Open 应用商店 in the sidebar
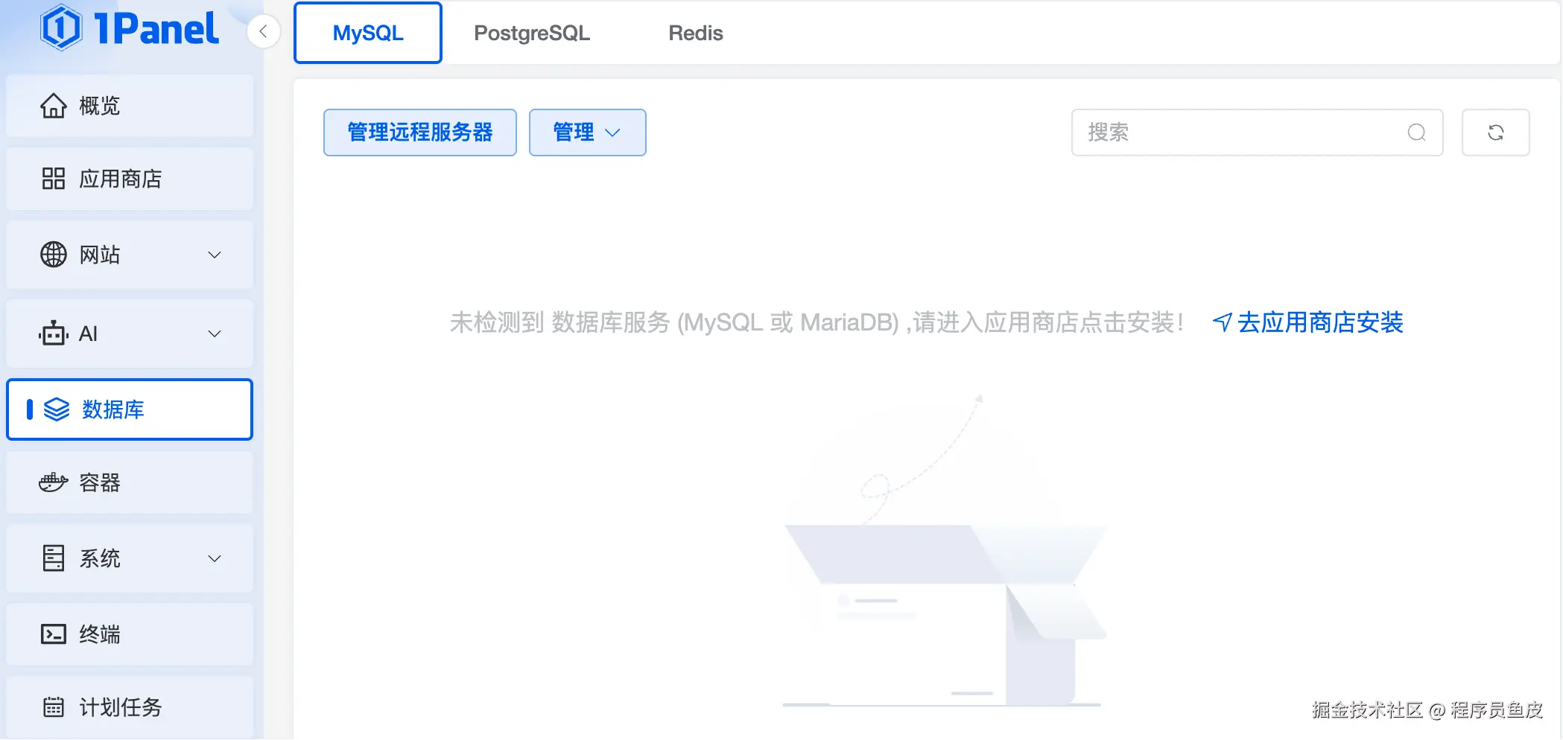Viewport: 1563px width, 740px height. tap(130, 179)
